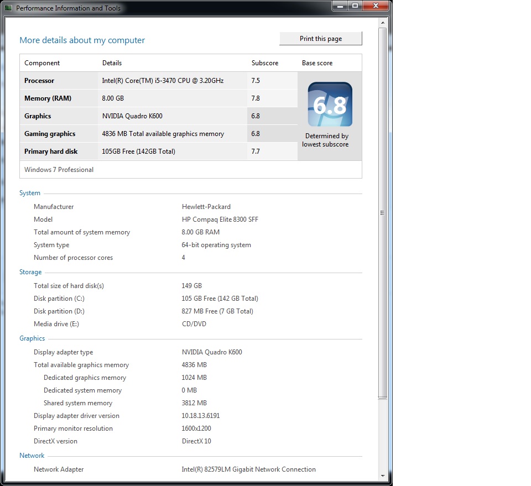This screenshot has width=531, height=486.
Task: Click the Primary monitor resolution label
Action: pos(73,428)
